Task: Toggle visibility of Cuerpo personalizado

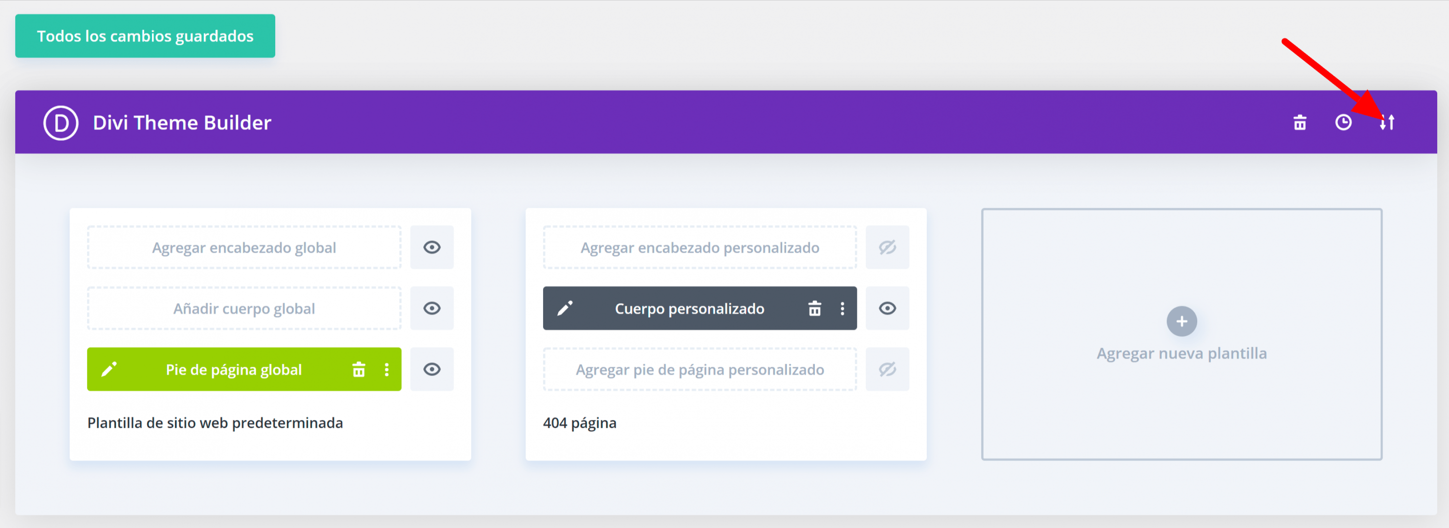Action: pos(888,308)
